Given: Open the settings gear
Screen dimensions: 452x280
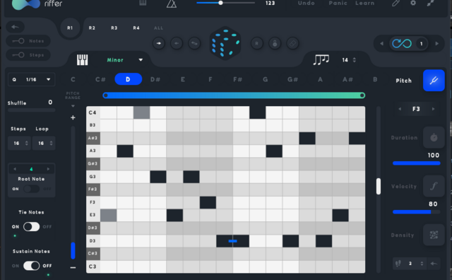Looking at the screenshot, I should 413,3.
